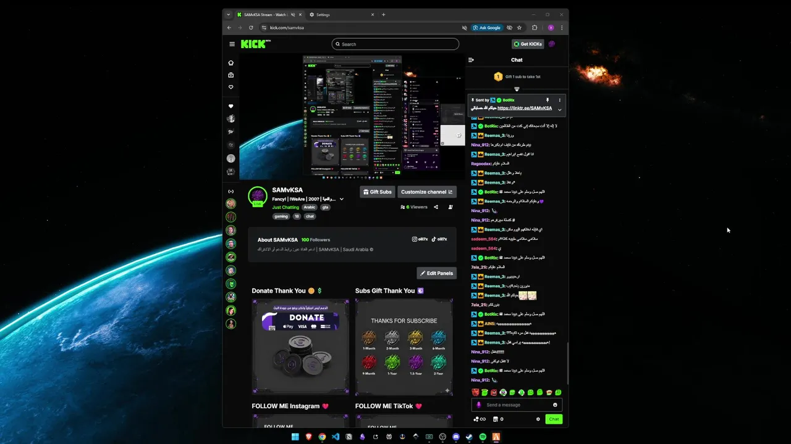Click the green Chat send button
Image resolution: width=791 pixels, height=444 pixels.
tap(554, 419)
